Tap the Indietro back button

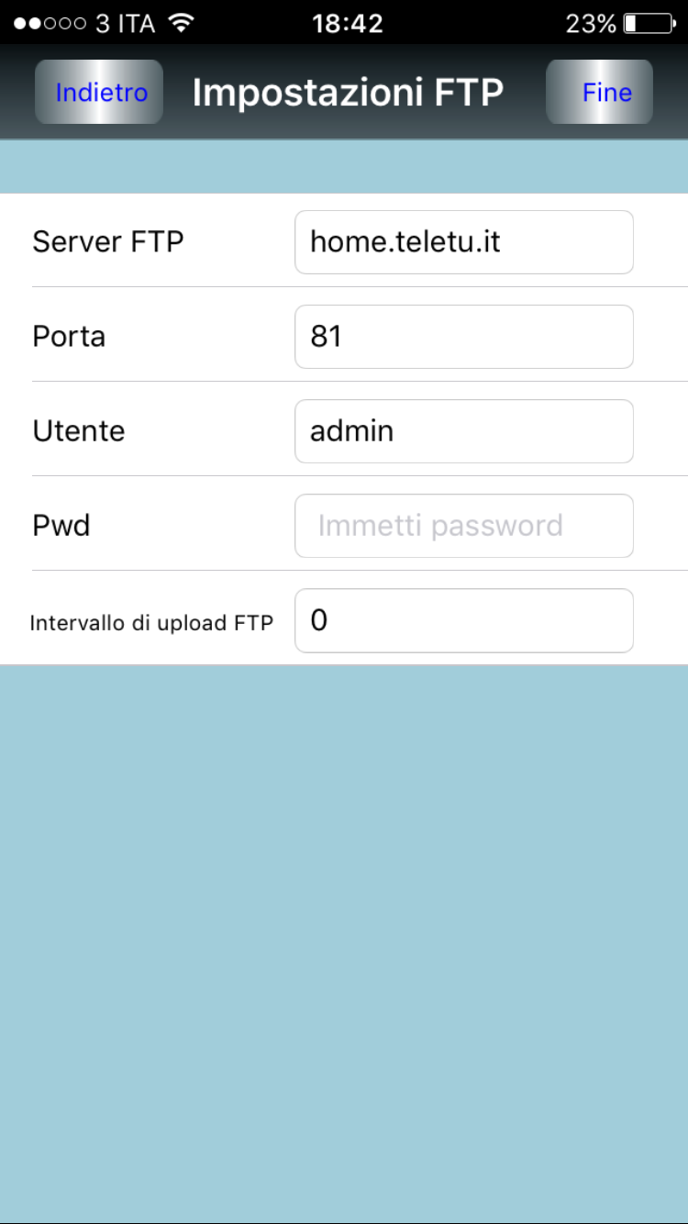click(99, 92)
